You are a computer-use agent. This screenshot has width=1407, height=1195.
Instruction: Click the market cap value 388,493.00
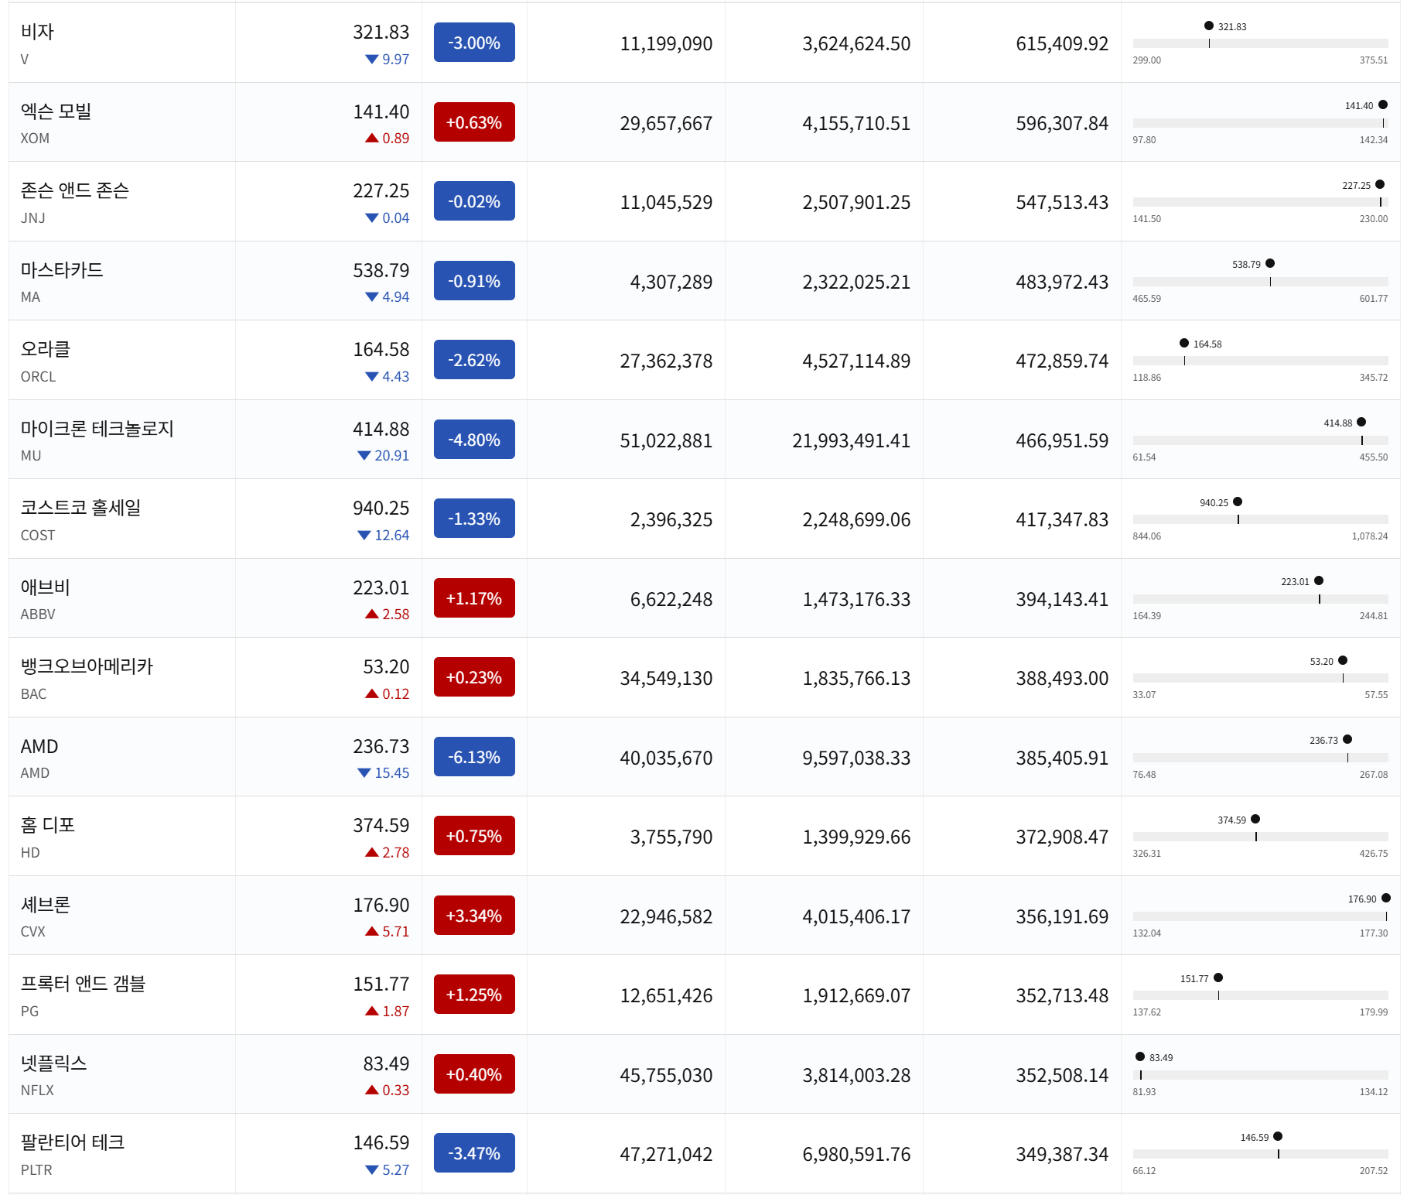[1062, 679]
